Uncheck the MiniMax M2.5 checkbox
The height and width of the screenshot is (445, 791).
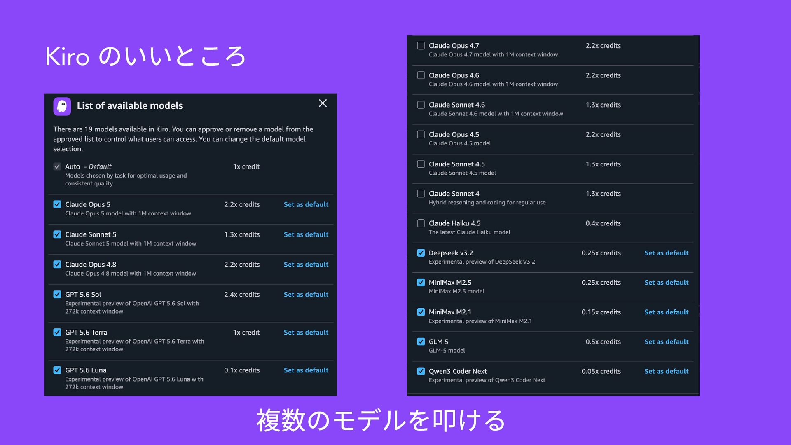tap(421, 283)
